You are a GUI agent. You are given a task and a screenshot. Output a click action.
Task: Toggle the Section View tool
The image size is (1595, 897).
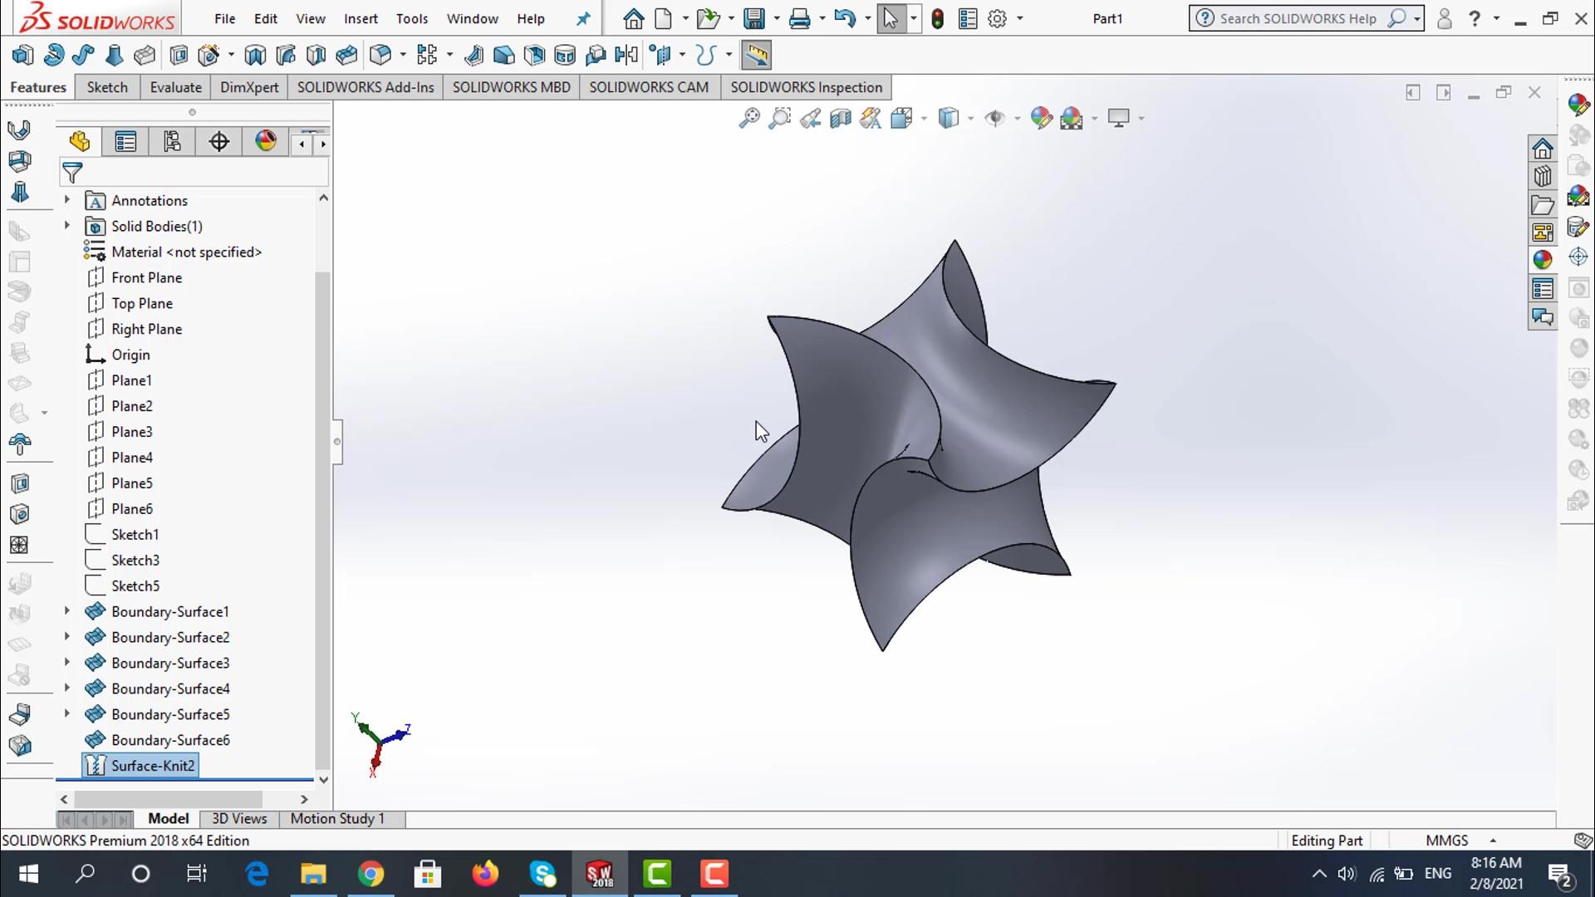click(839, 118)
